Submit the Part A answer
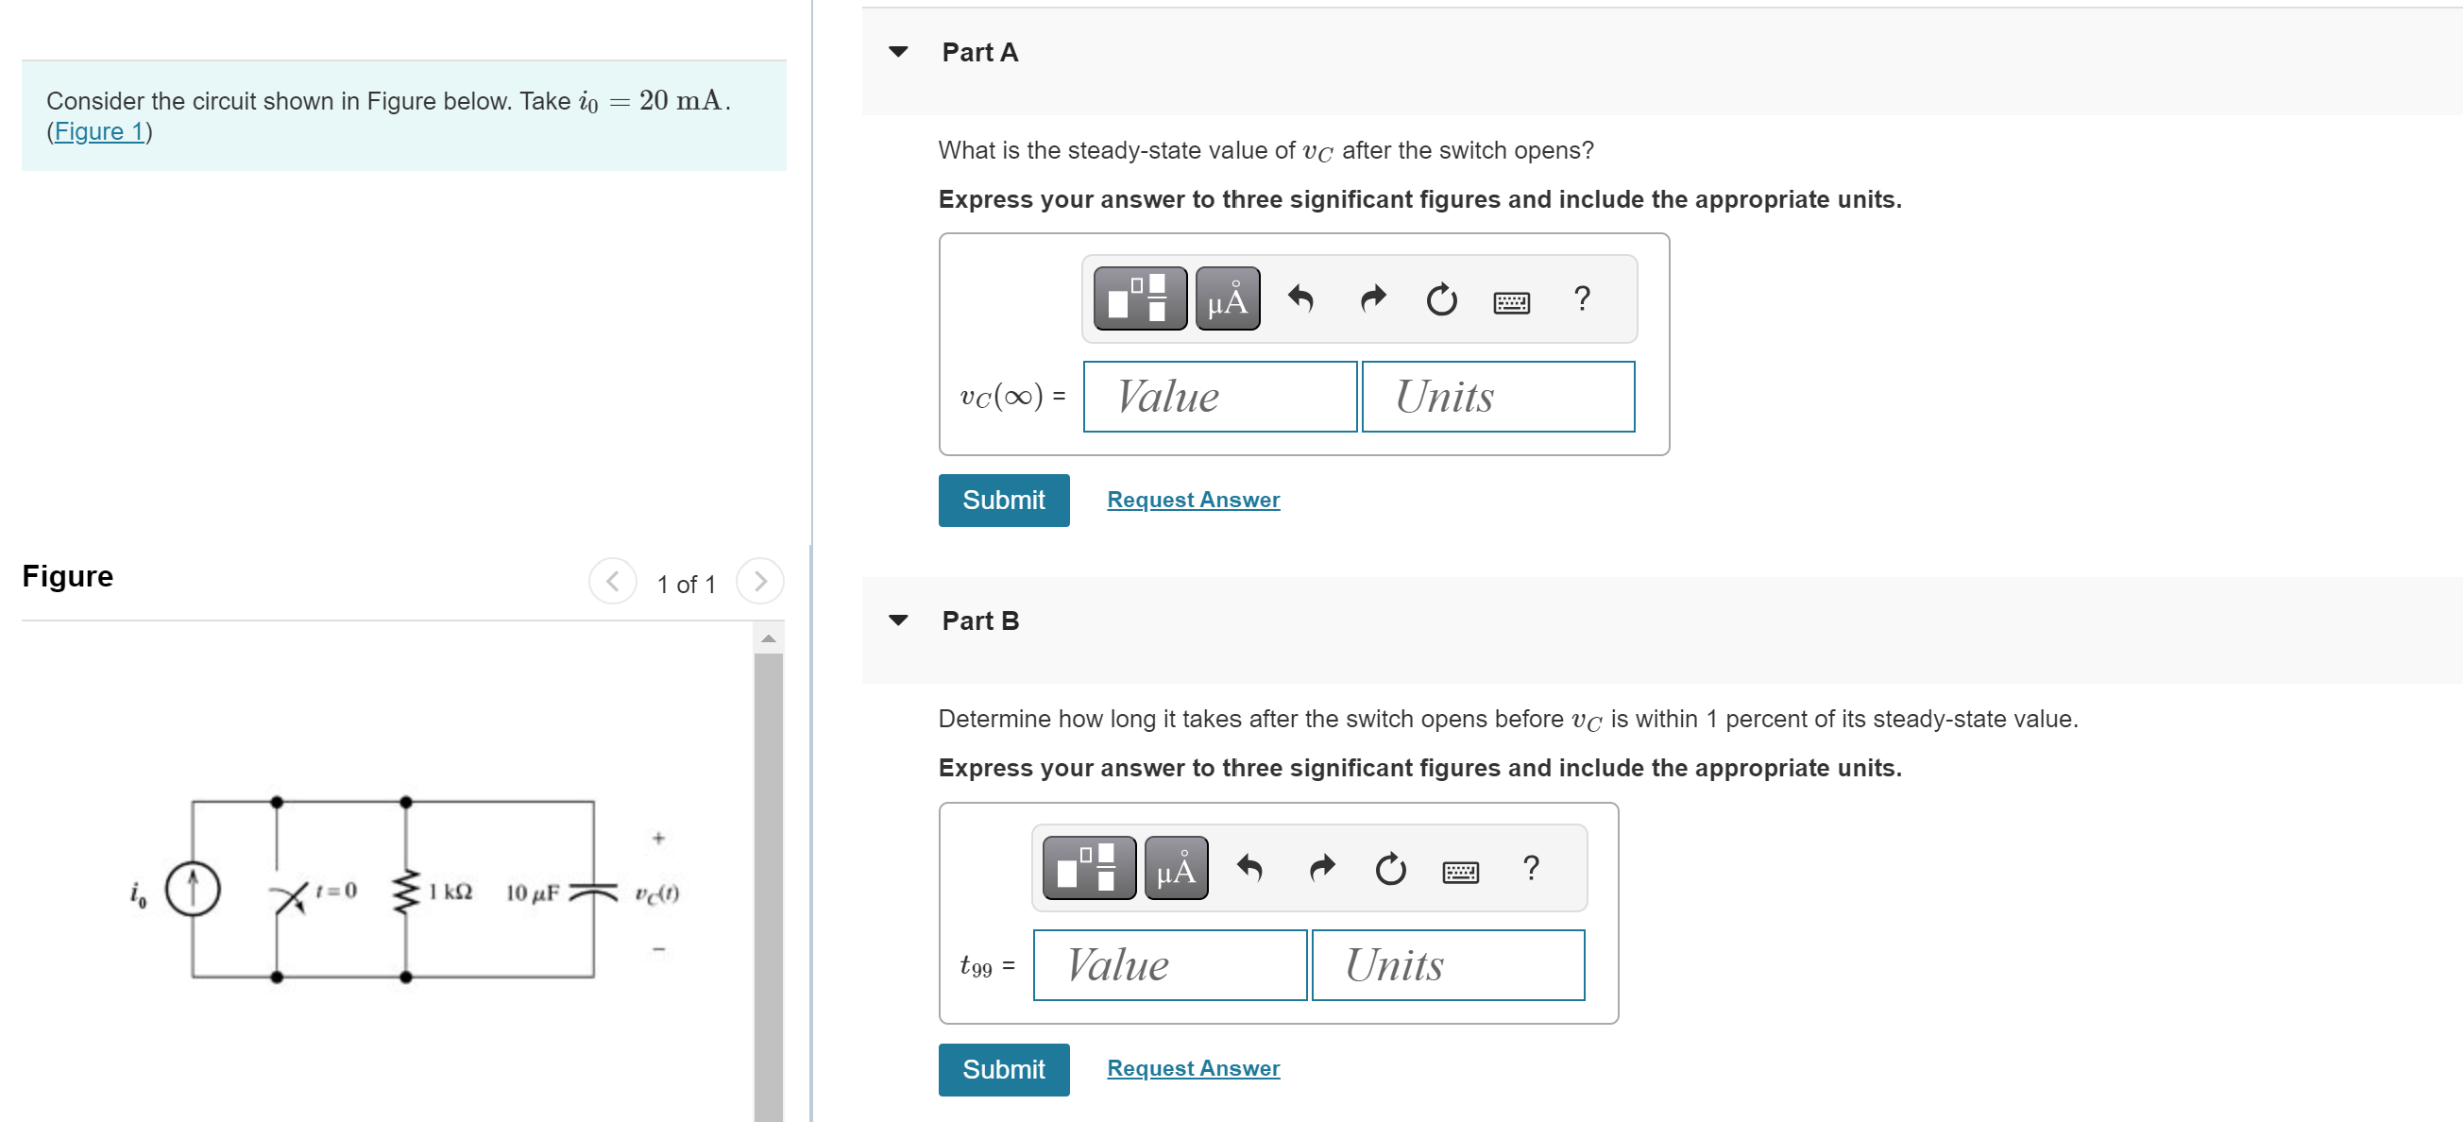2463x1122 pixels. point(1003,501)
